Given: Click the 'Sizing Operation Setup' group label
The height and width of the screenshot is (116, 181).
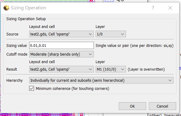Looking at the screenshot, I should [26, 19].
